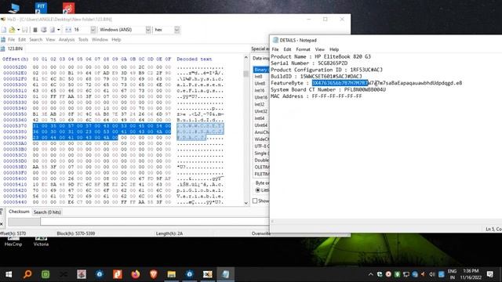Open the Windows (ANSI) charset dropdown

(x=148, y=30)
